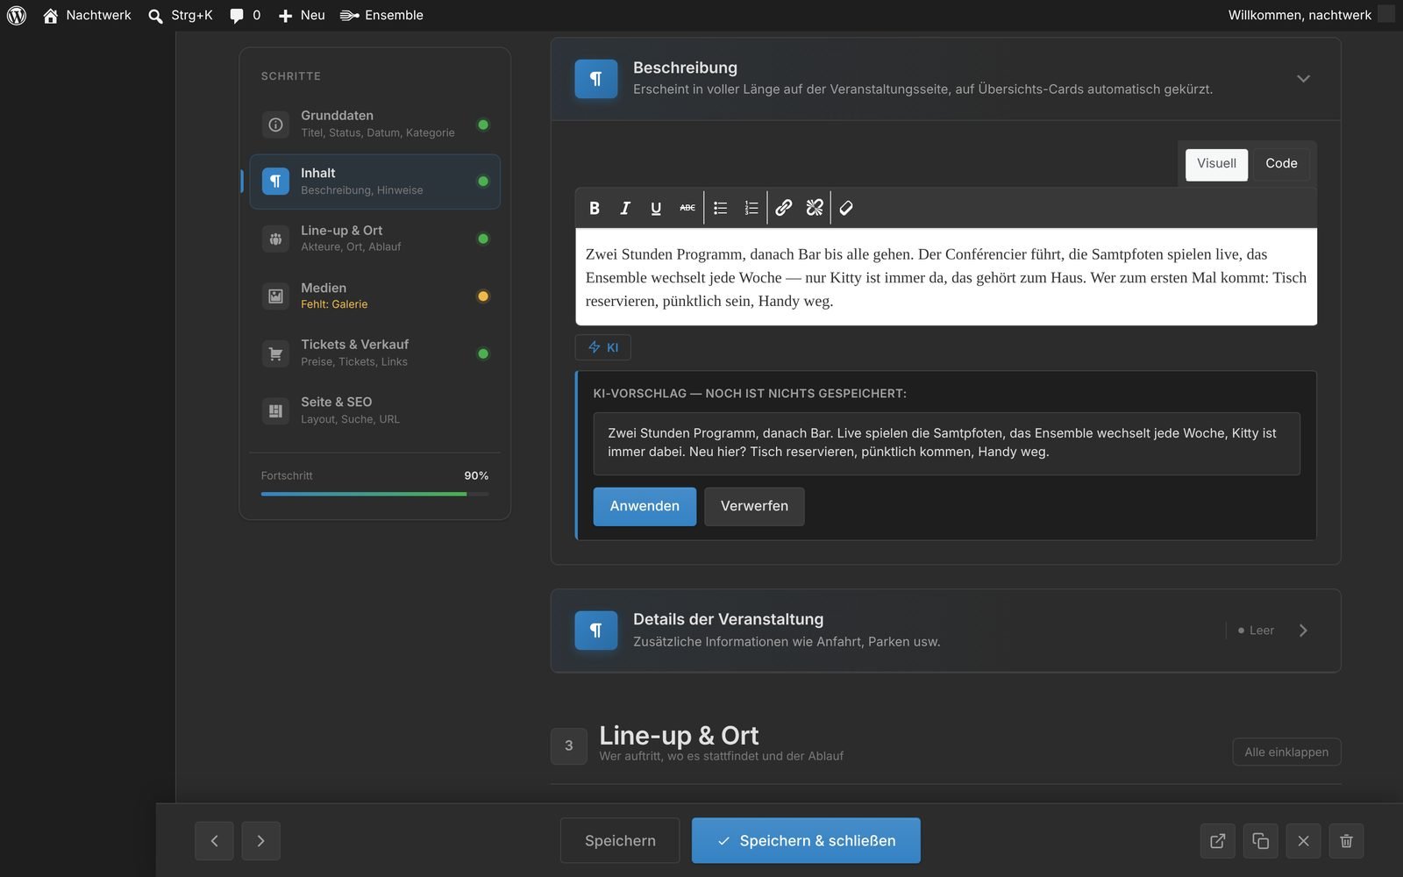Click the Speichern button
Screen dimensions: 1403x877
[620, 841]
